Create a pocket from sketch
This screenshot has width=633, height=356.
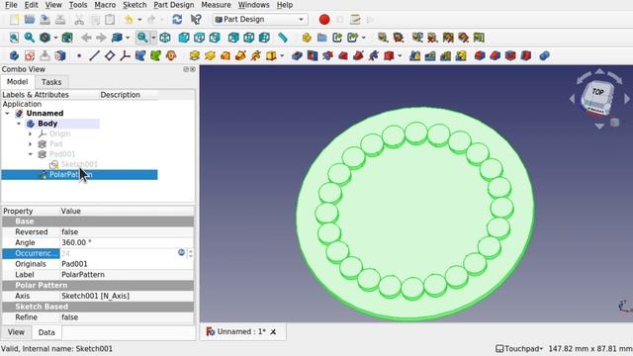click(297, 55)
